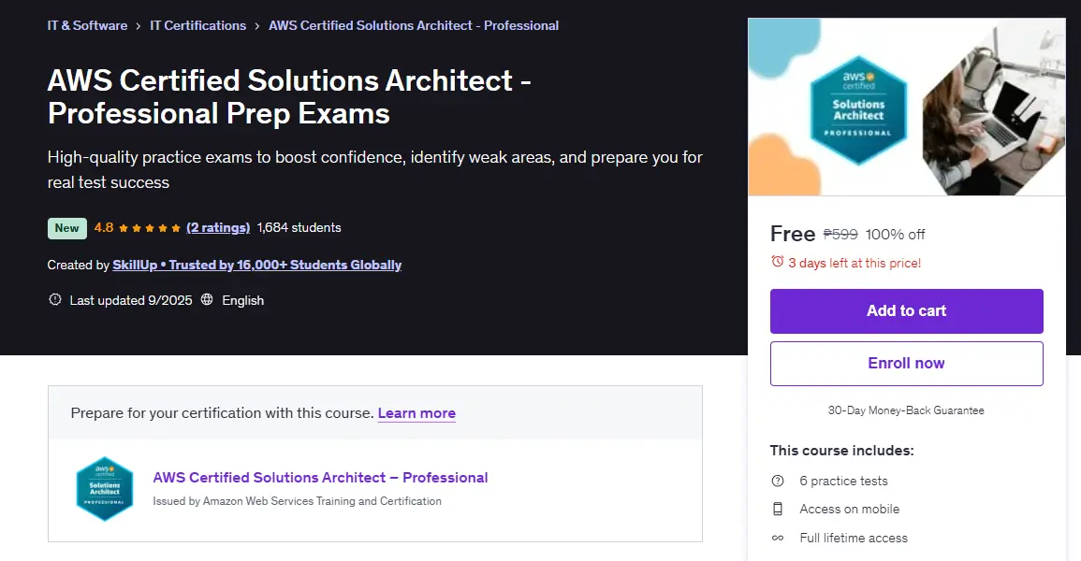Click the infinity lifetime access icon
This screenshot has width=1081, height=561.
pos(778,538)
